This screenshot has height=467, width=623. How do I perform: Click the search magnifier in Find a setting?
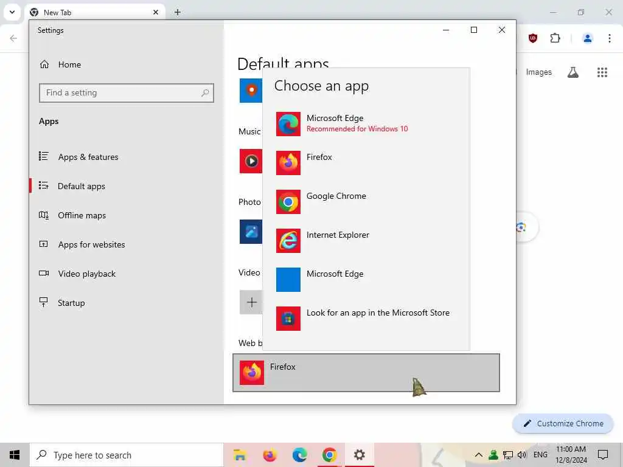[x=205, y=93]
